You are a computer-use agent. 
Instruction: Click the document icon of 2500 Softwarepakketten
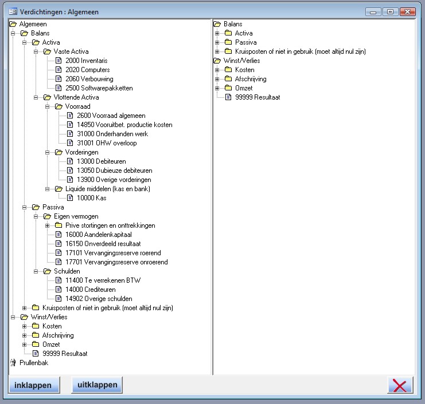(x=59, y=88)
